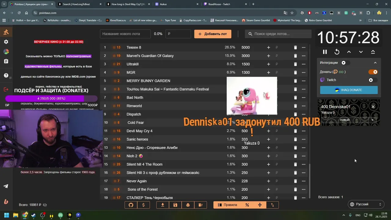Toggle the Донаты integration switch

tap(373, 72)
